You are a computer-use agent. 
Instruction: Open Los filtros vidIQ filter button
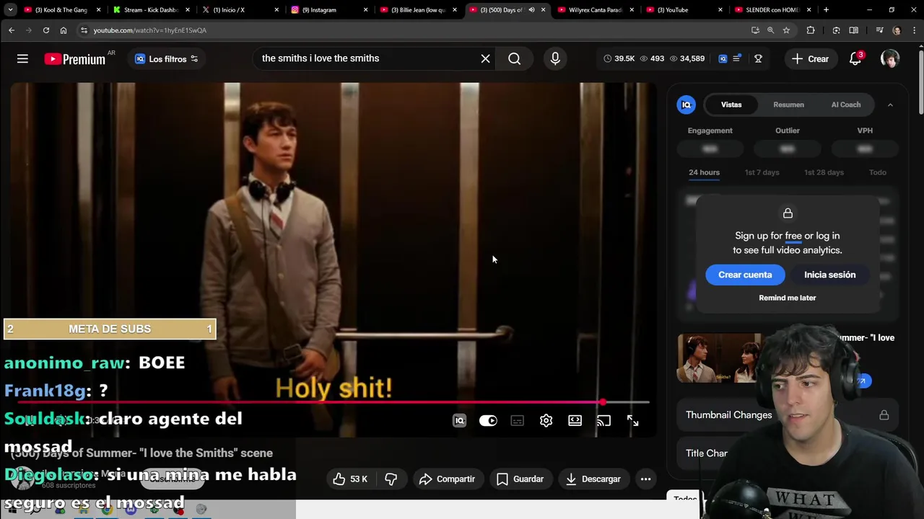point(166,59)
